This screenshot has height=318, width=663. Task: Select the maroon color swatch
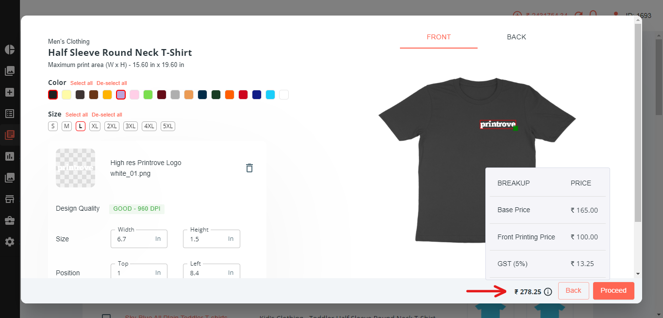[x=162, y=95]
